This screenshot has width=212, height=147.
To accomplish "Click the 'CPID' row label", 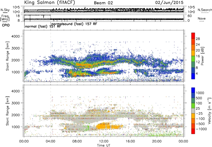I will coord(6,25).
